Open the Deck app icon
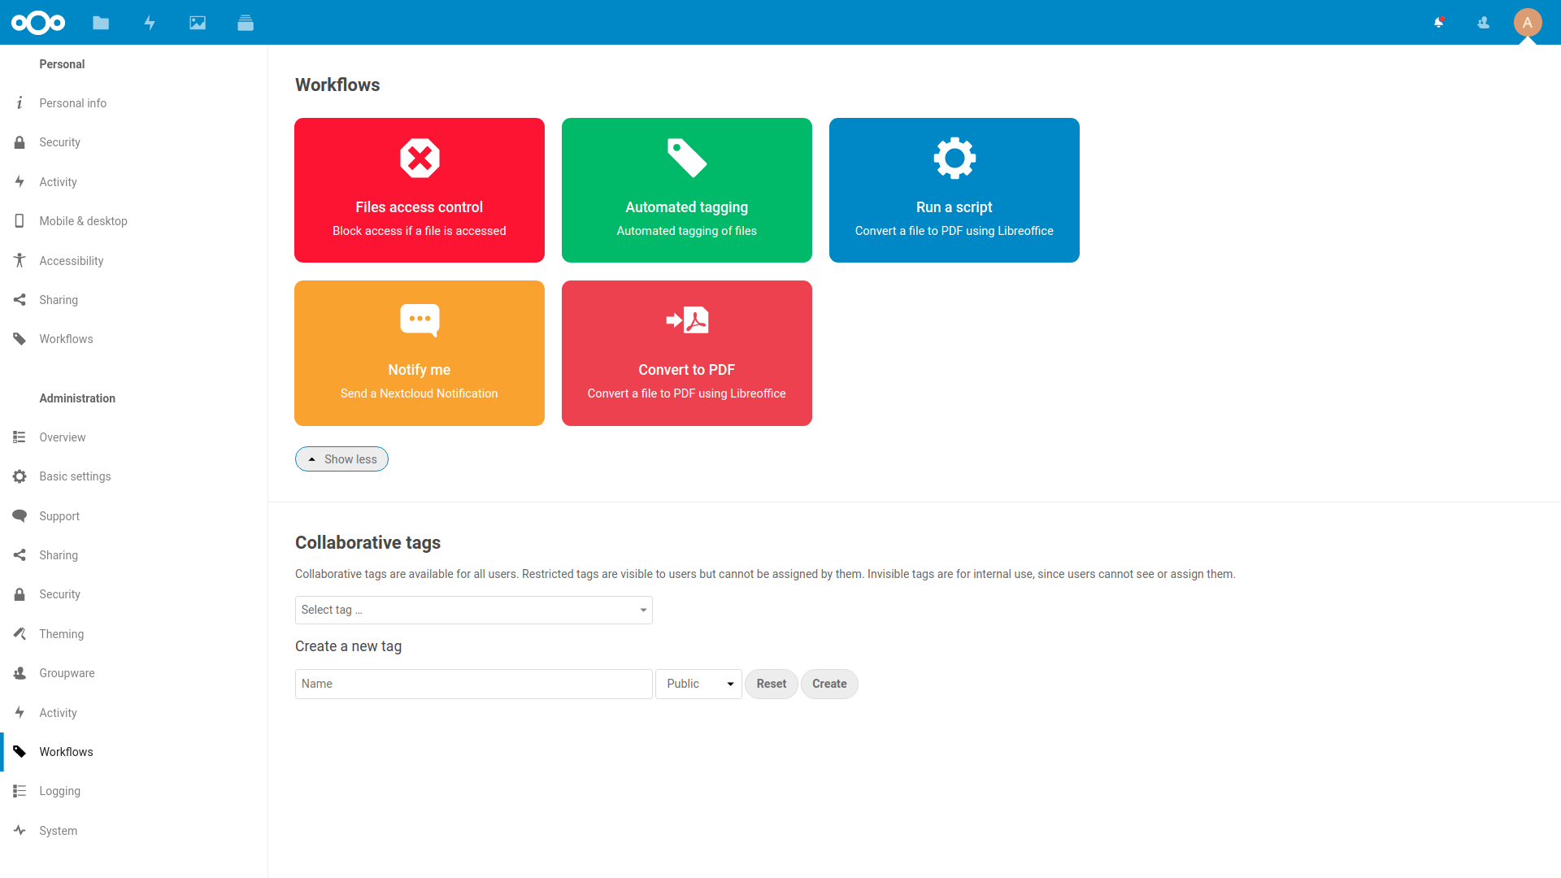Screen dimensions: 1561x878 coord(246,23)
